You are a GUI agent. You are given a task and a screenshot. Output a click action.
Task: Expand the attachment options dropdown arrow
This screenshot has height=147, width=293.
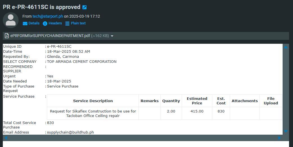tap(112, 36)
